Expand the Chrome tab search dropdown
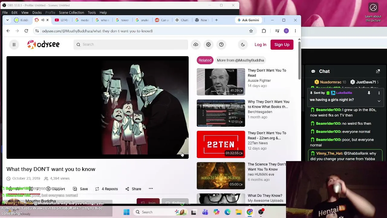Image resolution: width=387 pixels, height=218 pixels. pos(7,20)
